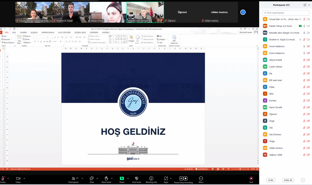Open the GEÇİŞLER ribbon tab
This screenshot has height=185, width=312.
[34, 32]
